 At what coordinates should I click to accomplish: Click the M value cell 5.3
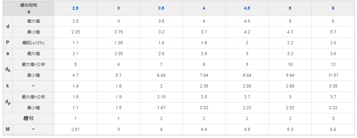click(x=290, y=129)
